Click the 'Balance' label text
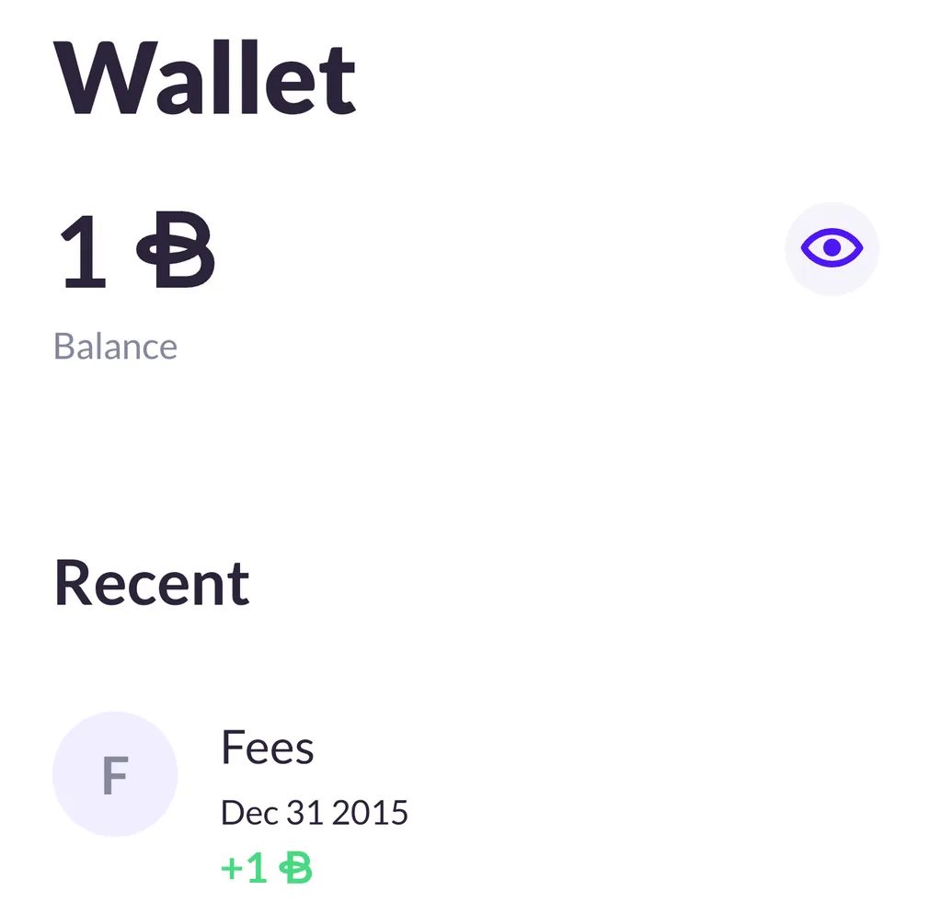Image resolution: width=942 pixels, height=914 pixels. point(115,347)
